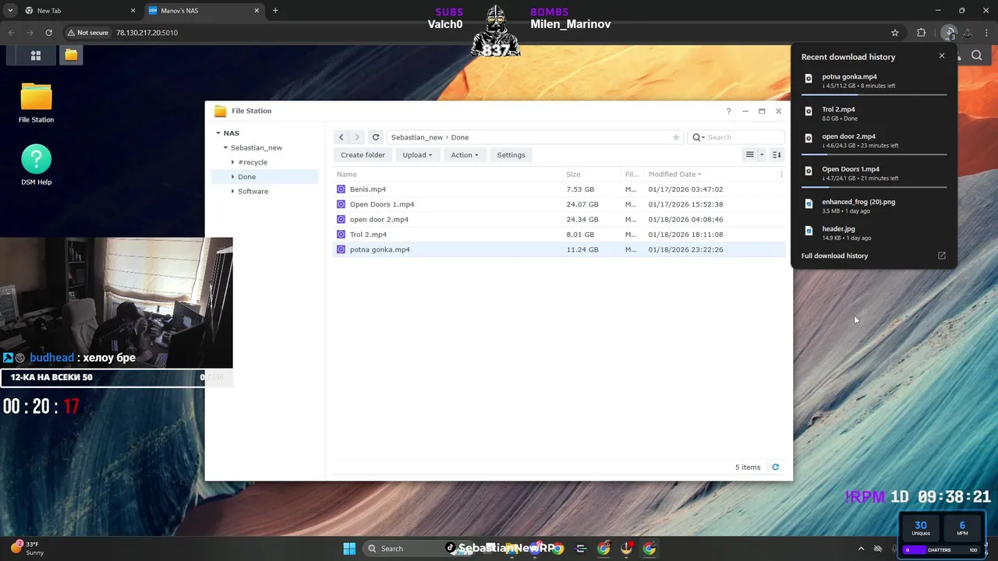The image size is (998, 561).
Task: Select Open Doors 1.mp4 file row
Action: [x=559, y=204]
